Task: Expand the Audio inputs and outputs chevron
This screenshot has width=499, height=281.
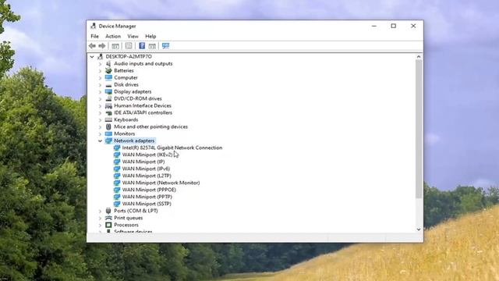Action: pyautogui.click(x=101, y=64)
